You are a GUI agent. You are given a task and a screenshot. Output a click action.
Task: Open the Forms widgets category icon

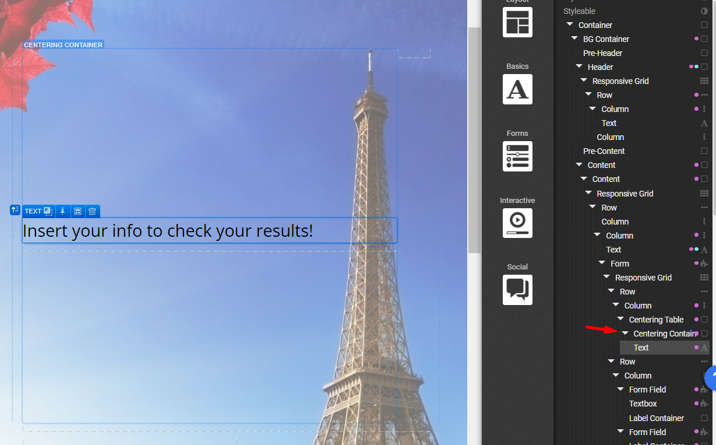coord(517,156)
